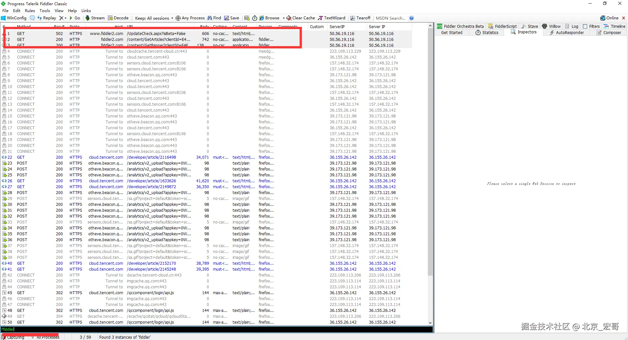
Task: Click Clear Cache in the toolbar
Action: click(x=301, y=18)
